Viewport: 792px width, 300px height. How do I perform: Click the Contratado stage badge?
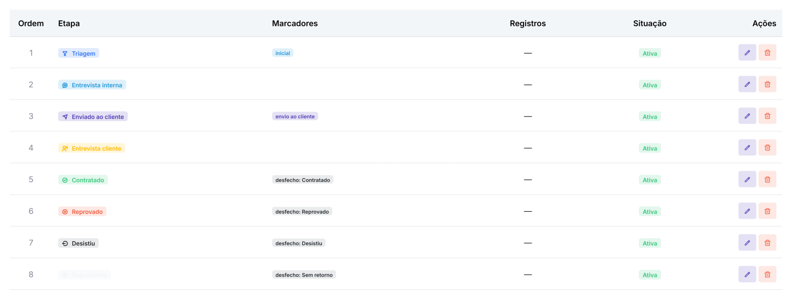pos(83,180)
